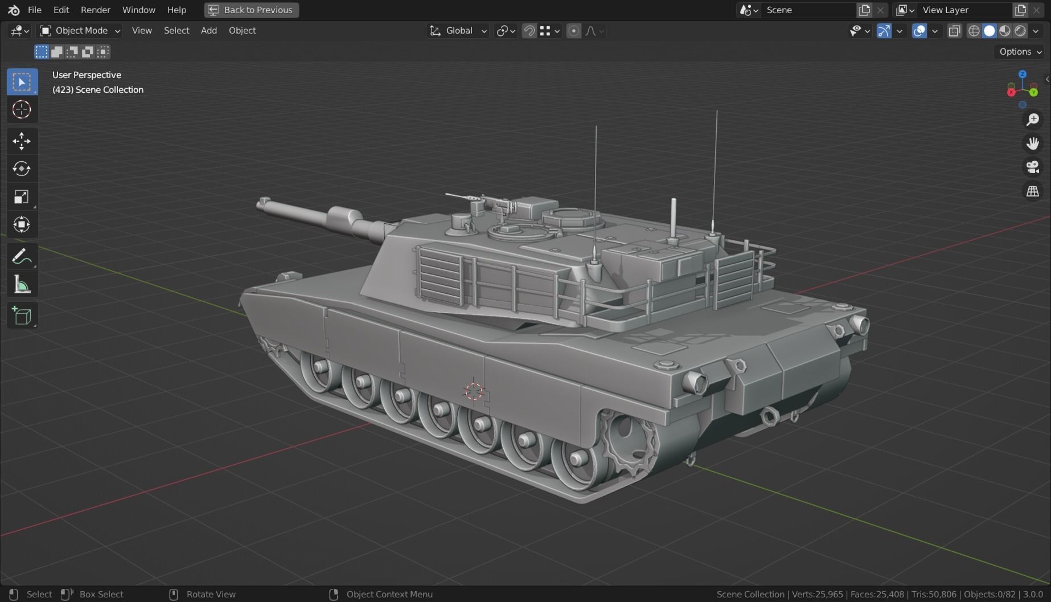Viewport: 1051px width, 602px height.
Task: Switch to Rendered shading
Action: pyautogui.click(x=1020, y=31)
